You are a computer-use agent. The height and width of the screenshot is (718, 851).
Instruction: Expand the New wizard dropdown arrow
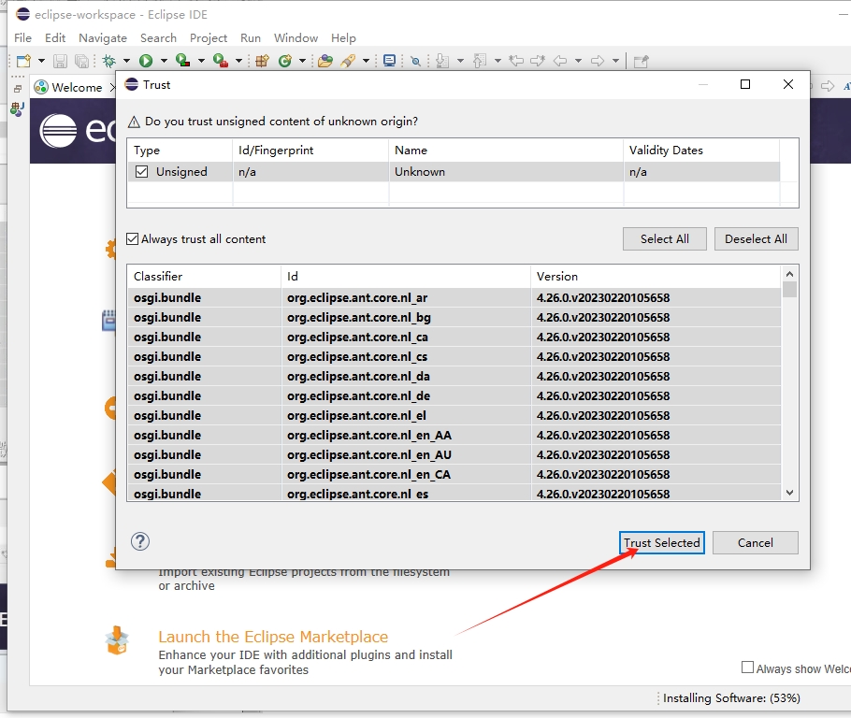(x=41, y=61)
